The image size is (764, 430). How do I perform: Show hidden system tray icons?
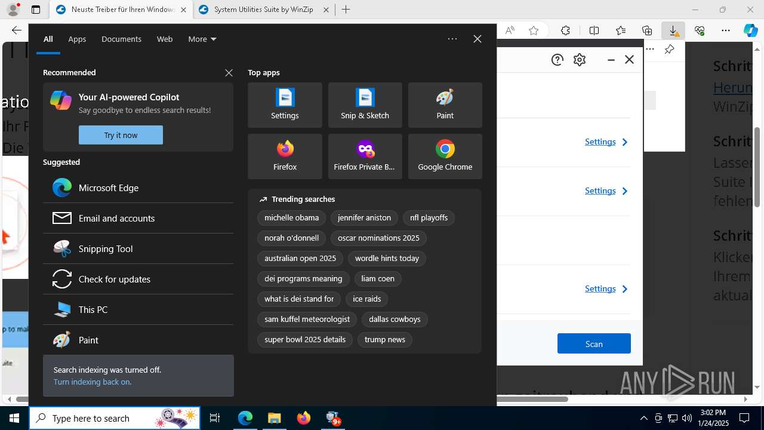point(643,418)
